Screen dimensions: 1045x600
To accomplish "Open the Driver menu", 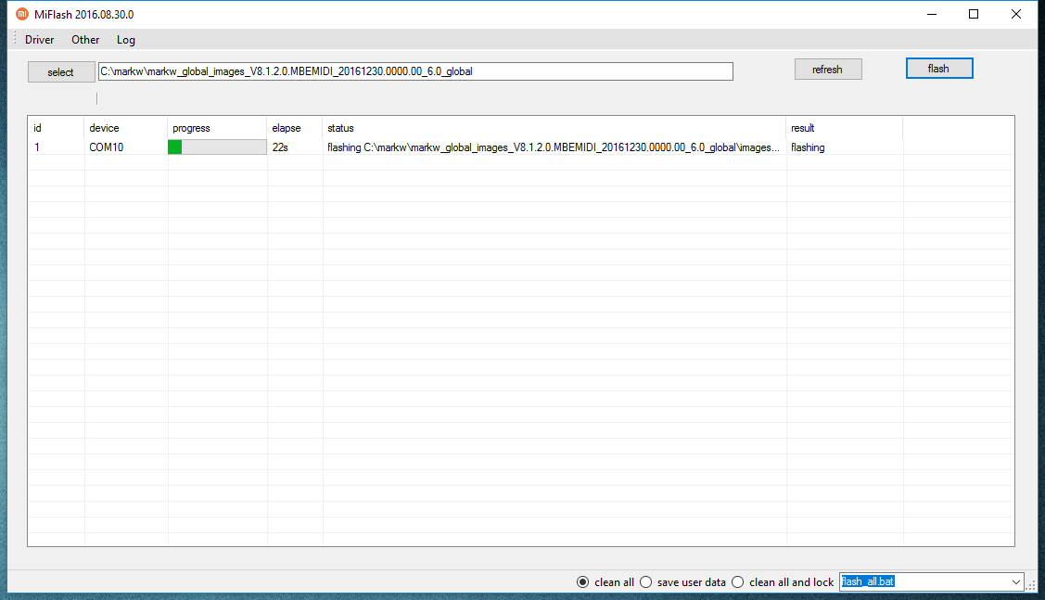I will click(x=39, y=40).
